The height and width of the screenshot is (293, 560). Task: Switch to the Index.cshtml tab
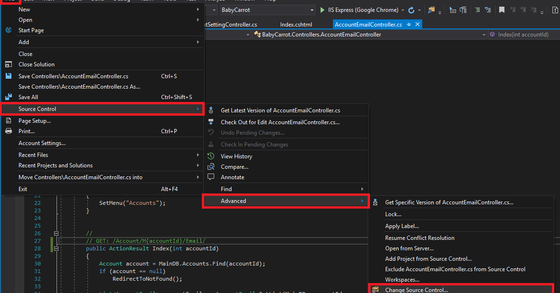(x=296, y=25)
